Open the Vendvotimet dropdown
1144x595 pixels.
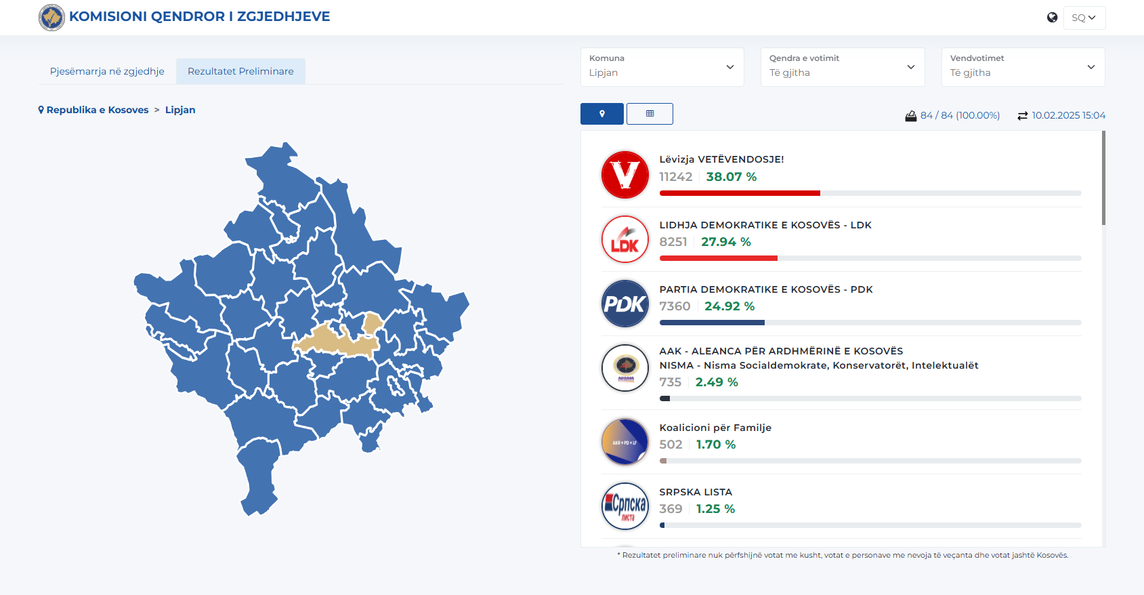point(1023,67)
